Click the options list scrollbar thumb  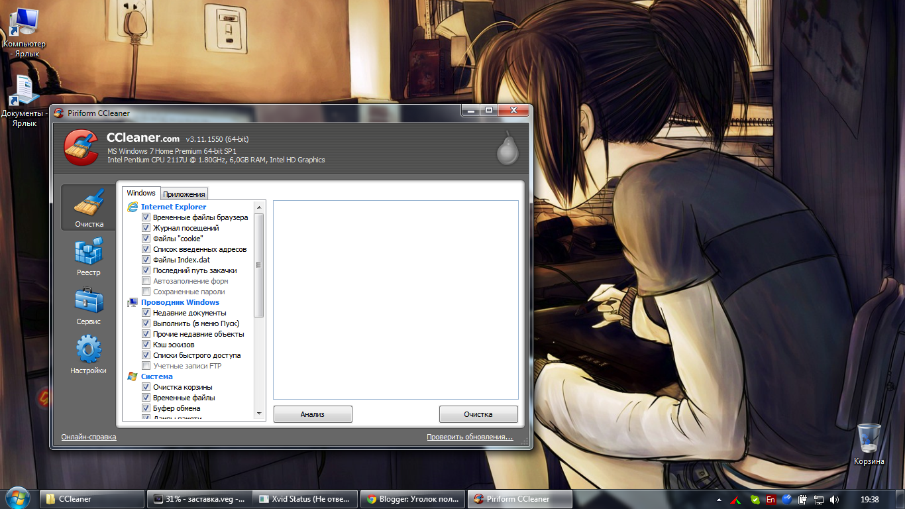[x=259, y=265]
